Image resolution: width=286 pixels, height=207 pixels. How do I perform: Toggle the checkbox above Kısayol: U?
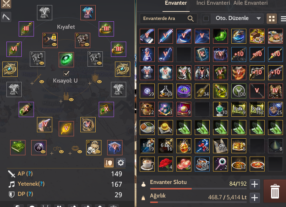(x=66, y=73)
